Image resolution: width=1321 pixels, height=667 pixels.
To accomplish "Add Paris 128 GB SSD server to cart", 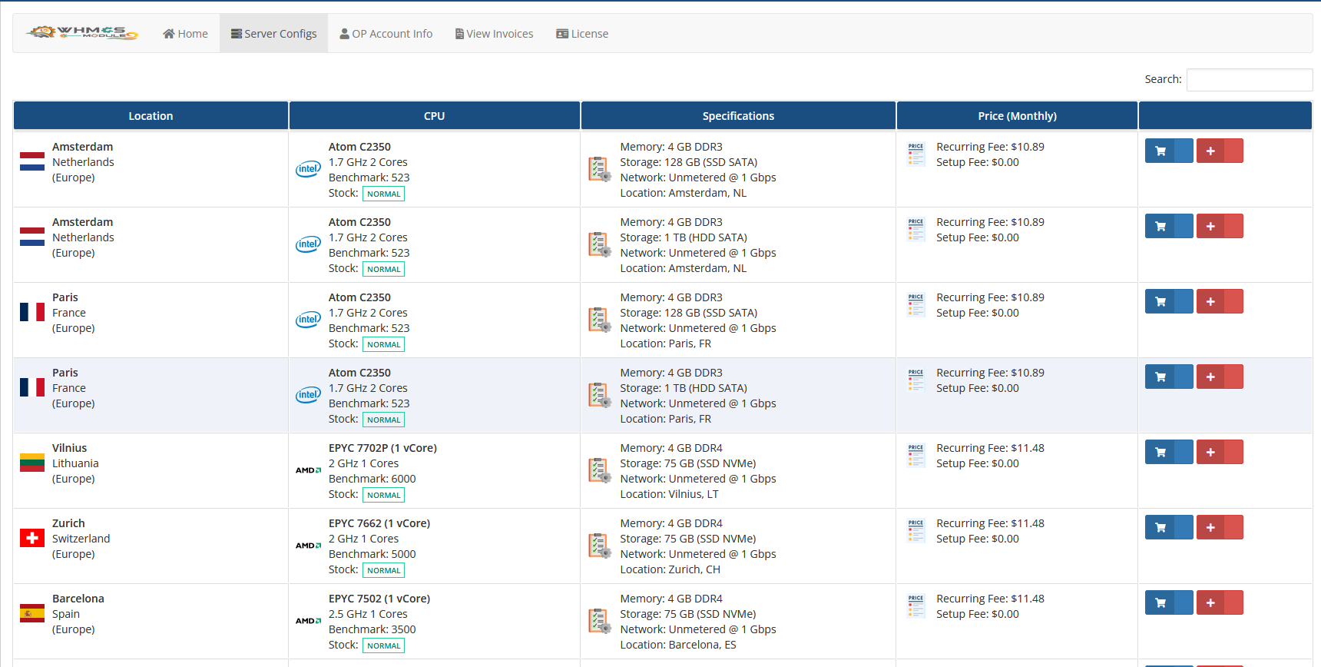I will point(1169,301).
